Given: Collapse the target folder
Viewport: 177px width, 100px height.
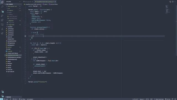Looking at the screenshot, I should pyautogui.click(x=13, y=12).
